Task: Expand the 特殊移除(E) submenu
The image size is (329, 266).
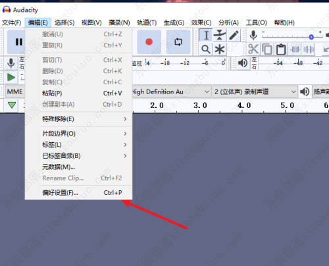Action: tap(78, 119)
